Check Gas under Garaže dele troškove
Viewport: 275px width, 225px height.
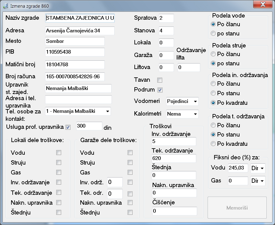pyautogui.click(x=130, y=172)
